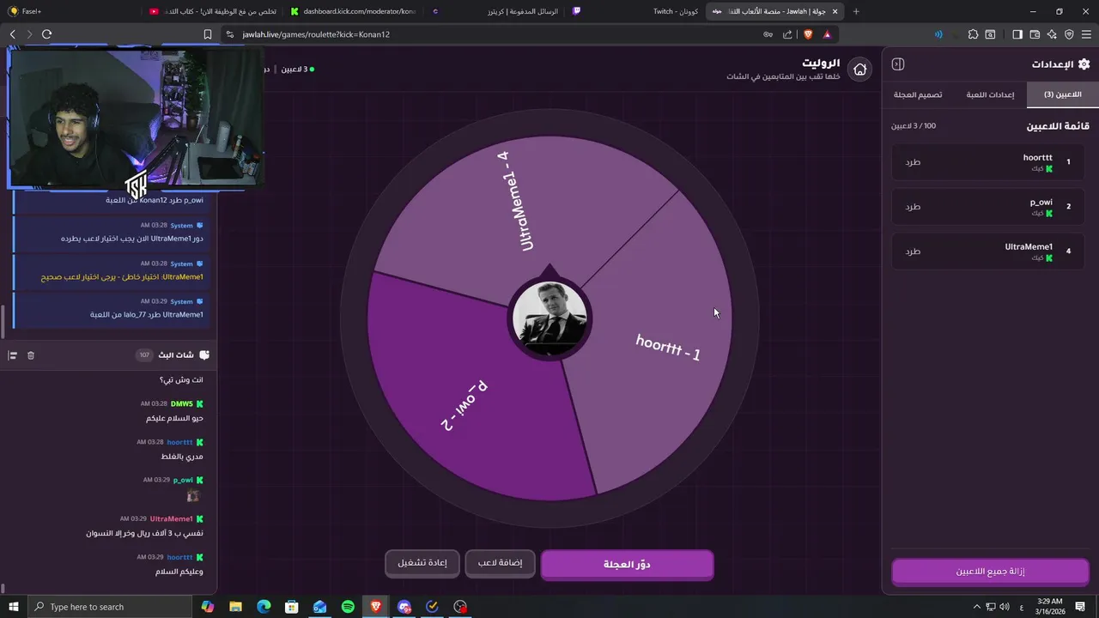Open the notification center icon

coord(1080,607)
